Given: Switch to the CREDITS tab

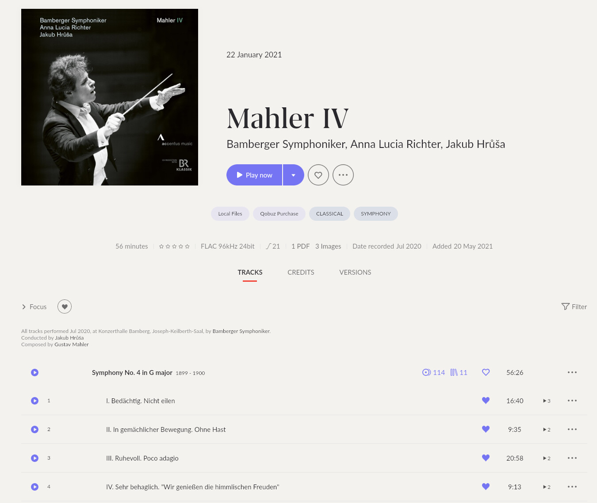Looking at the screenshot, I should [x=301, y=272].
